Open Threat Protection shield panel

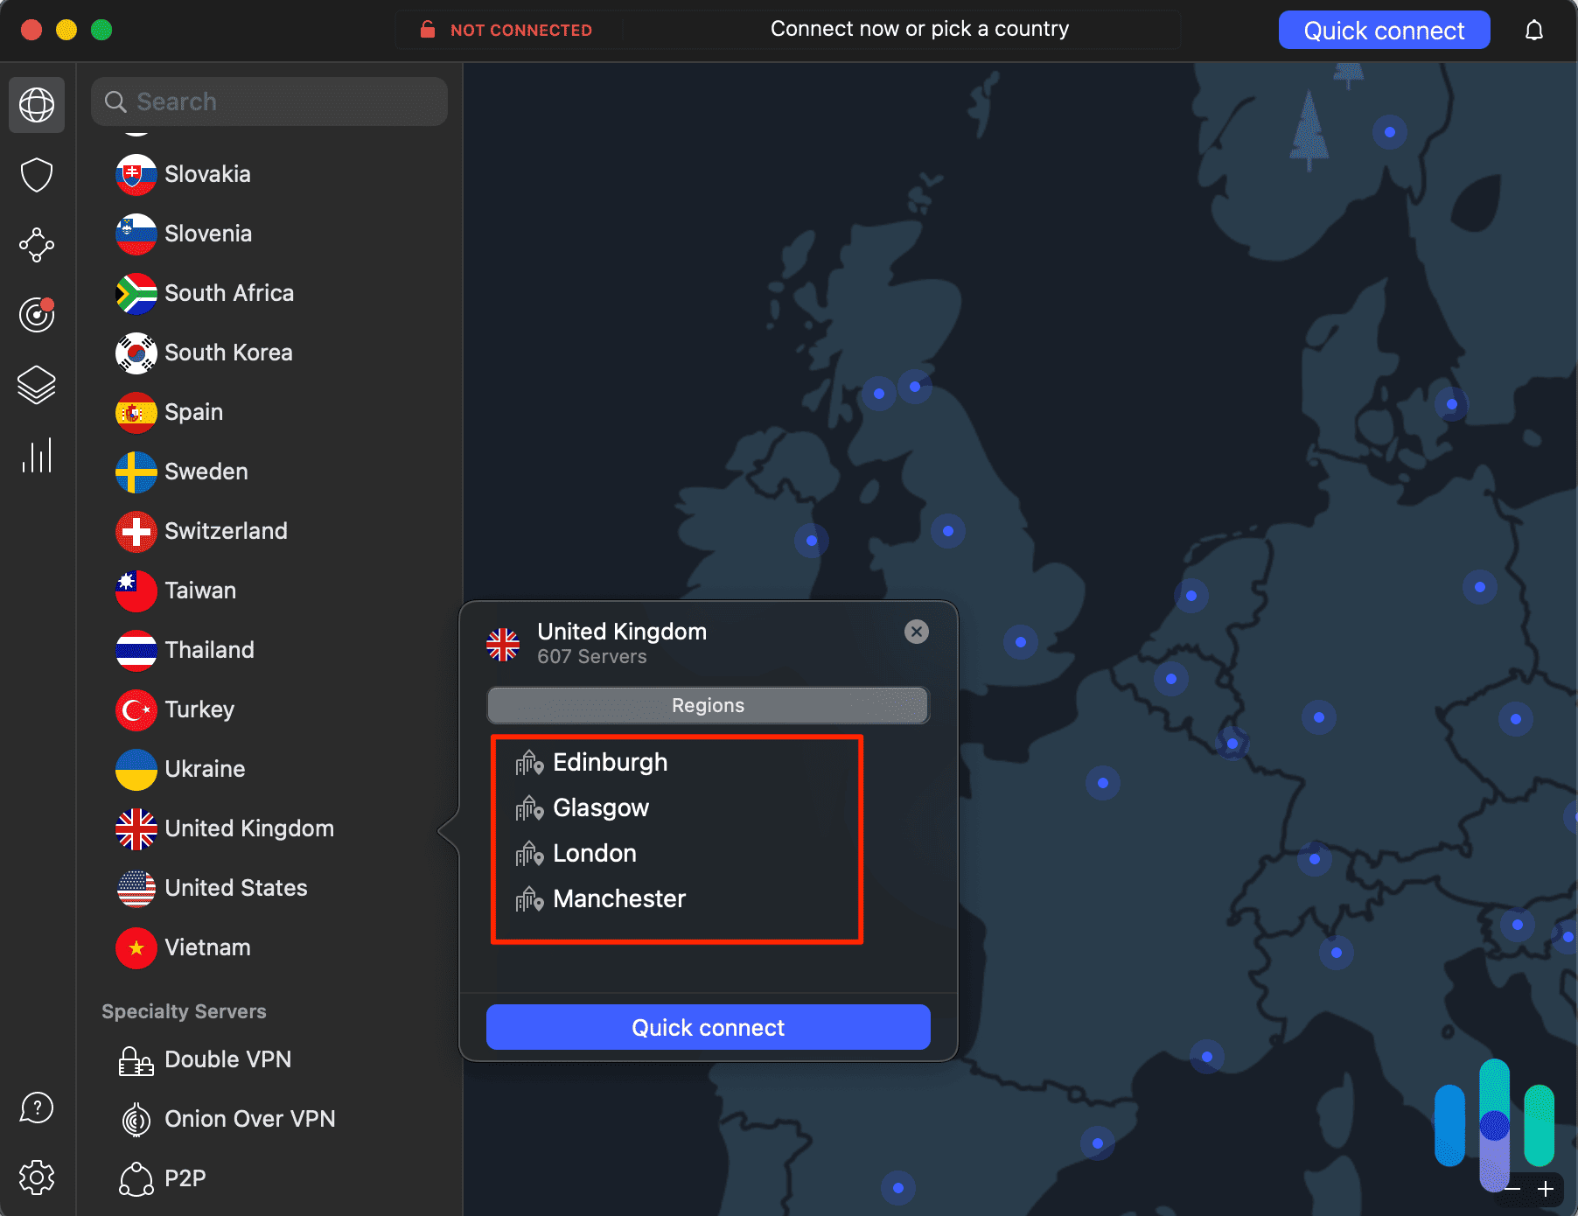point(36,175)
